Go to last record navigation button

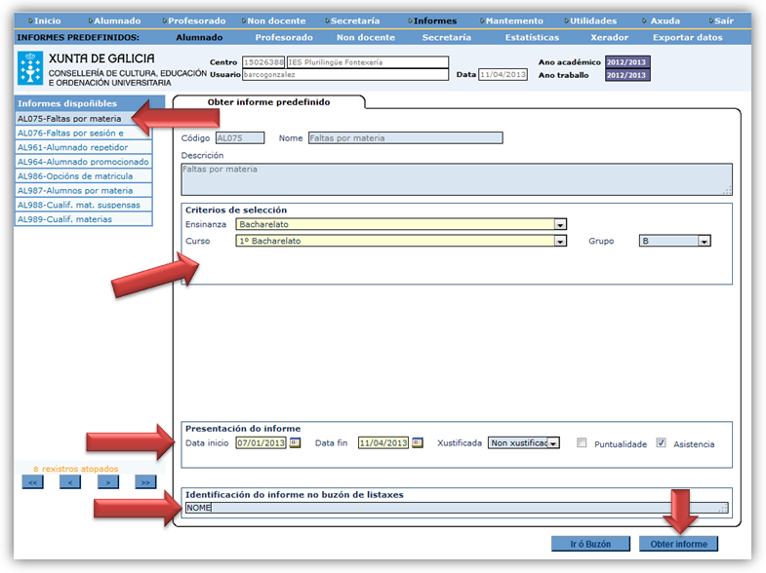pyautogui.click(x=145, y=481)
